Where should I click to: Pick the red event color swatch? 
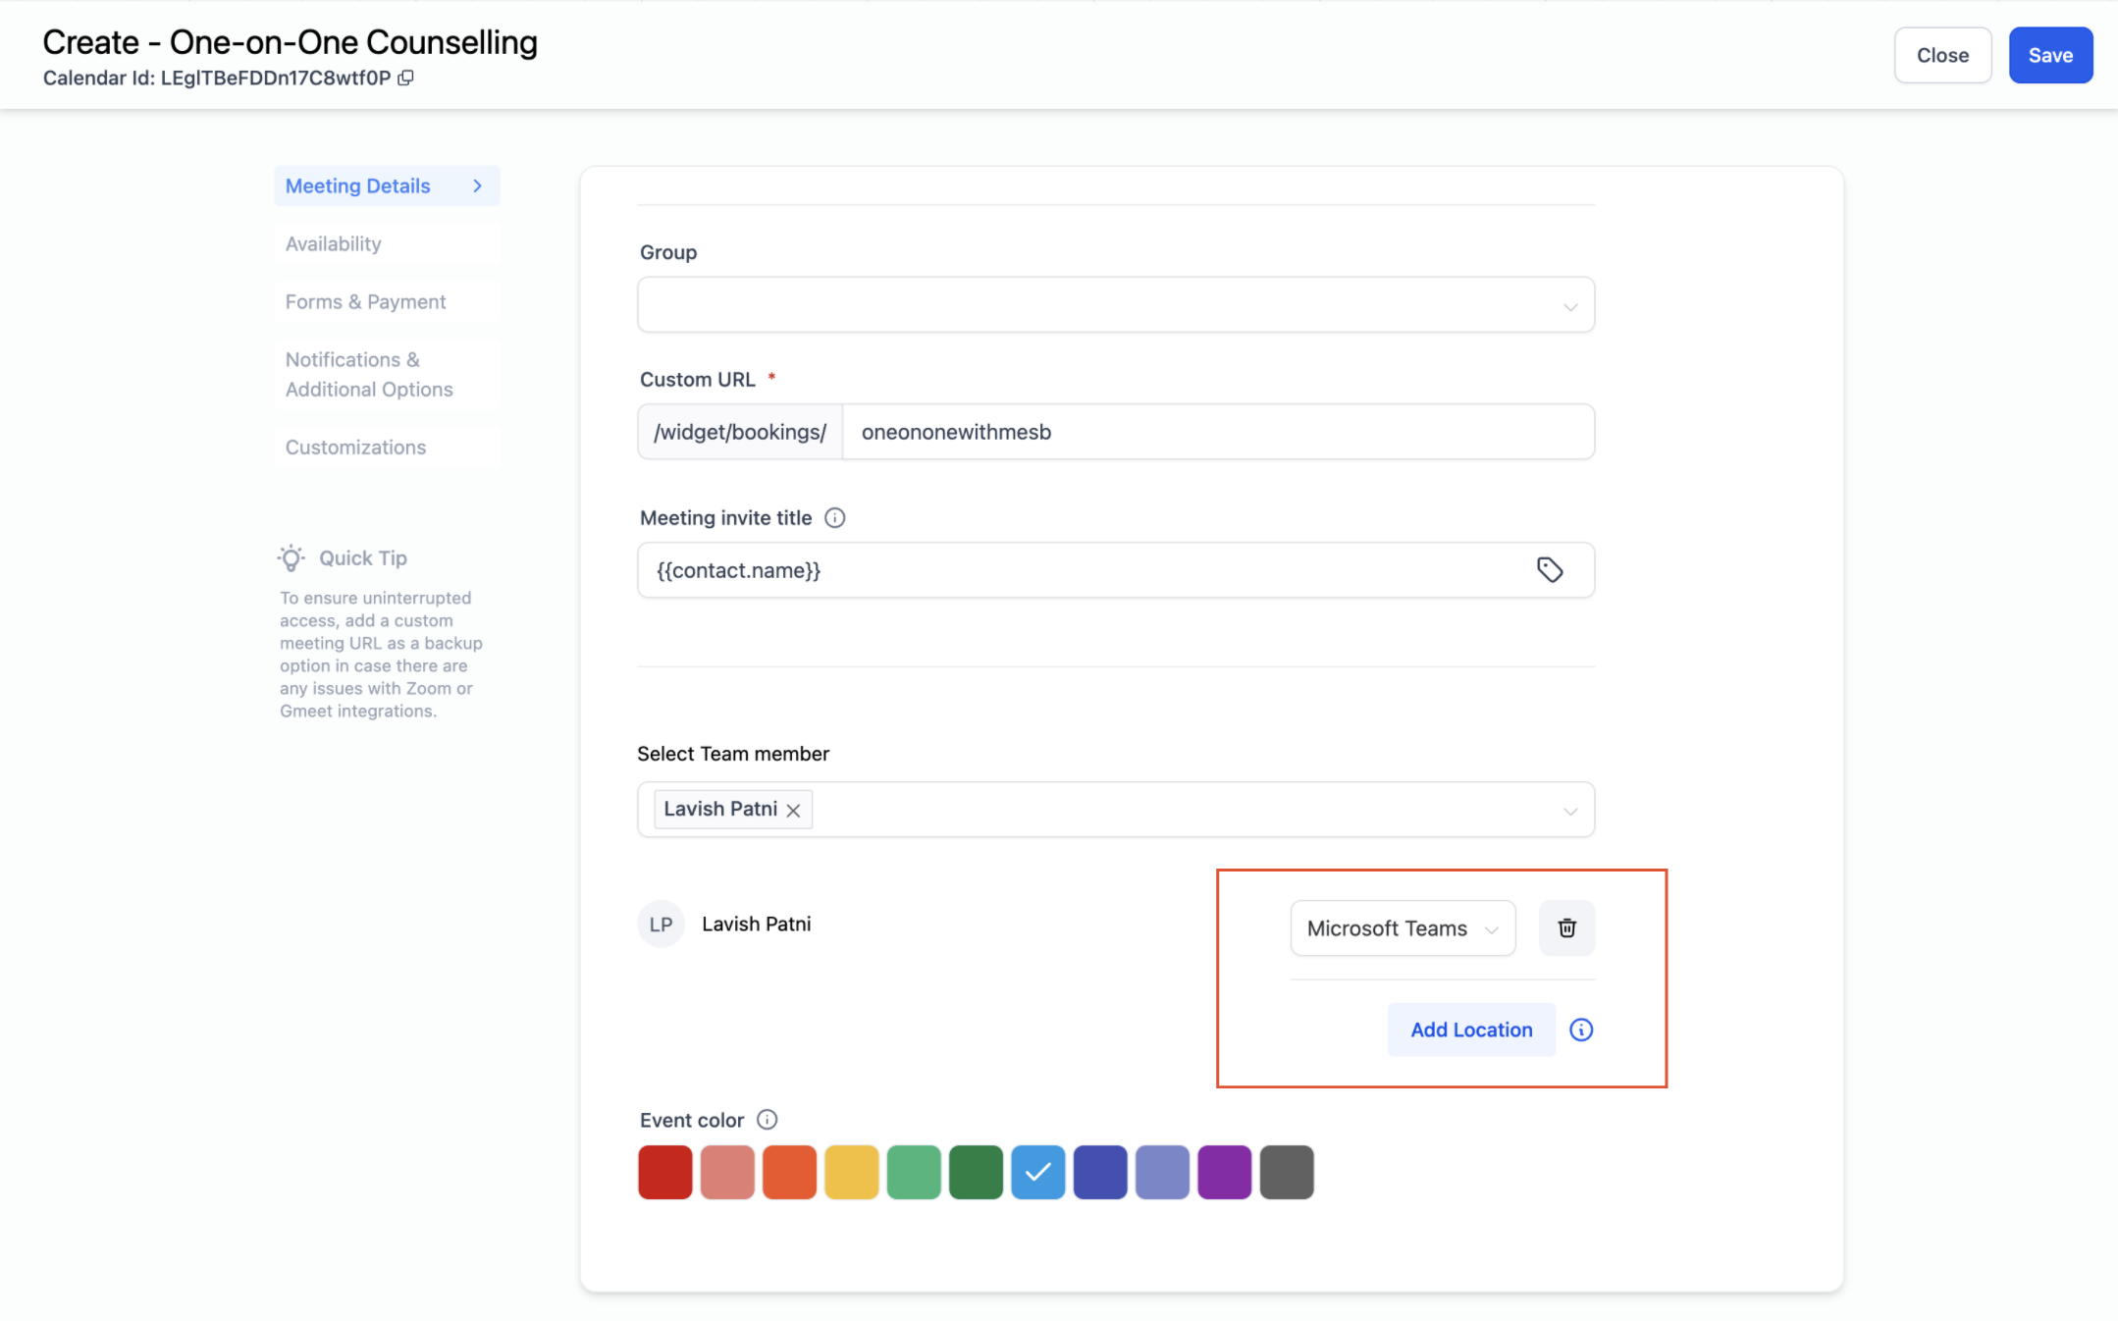click(665, 1173)
